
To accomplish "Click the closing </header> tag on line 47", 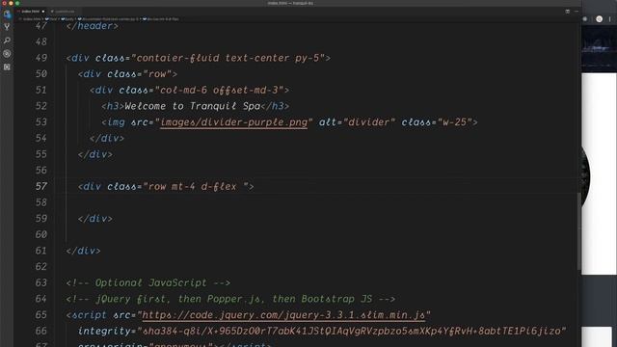I will 93,26.
